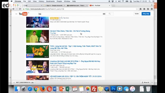
Task: Open the Help menu
Action: point(74,1)
